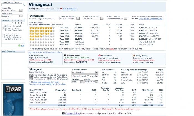
Task: Click 'here' link in red PokerStars opt-in note
Action: pos(109,109)
